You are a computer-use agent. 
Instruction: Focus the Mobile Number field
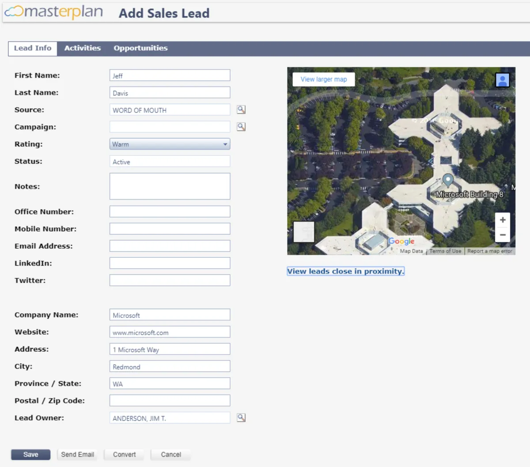click(170, 229)
